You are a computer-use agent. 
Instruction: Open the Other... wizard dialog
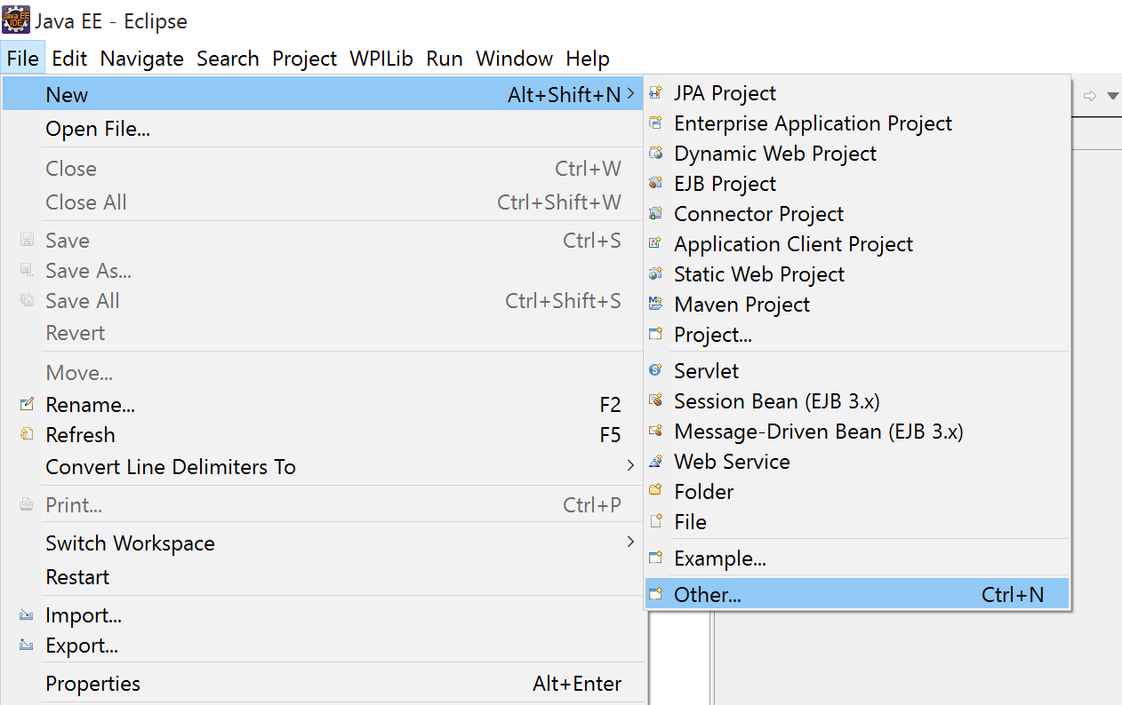coord(708,594)
